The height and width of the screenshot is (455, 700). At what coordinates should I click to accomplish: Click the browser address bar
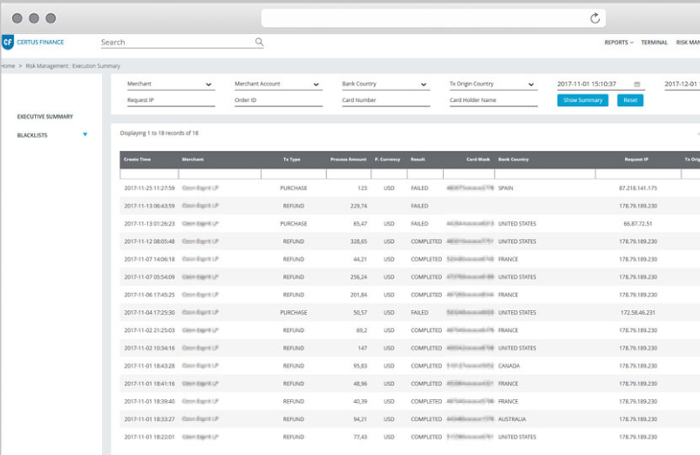(x=433, y=18)
